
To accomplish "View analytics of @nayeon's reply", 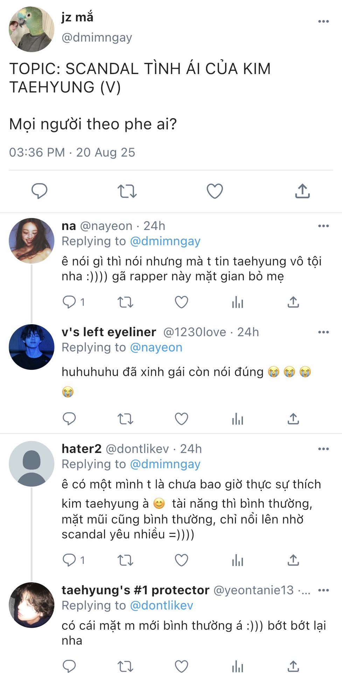I will (237, 302).
